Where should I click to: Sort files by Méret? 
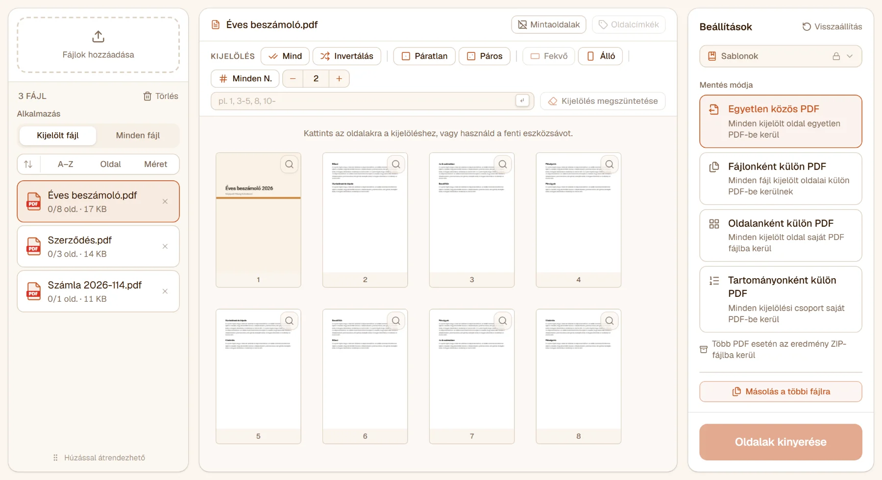(x=156, y=164)
